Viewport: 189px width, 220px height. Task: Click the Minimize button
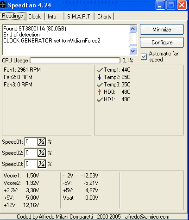pos(162,29)
